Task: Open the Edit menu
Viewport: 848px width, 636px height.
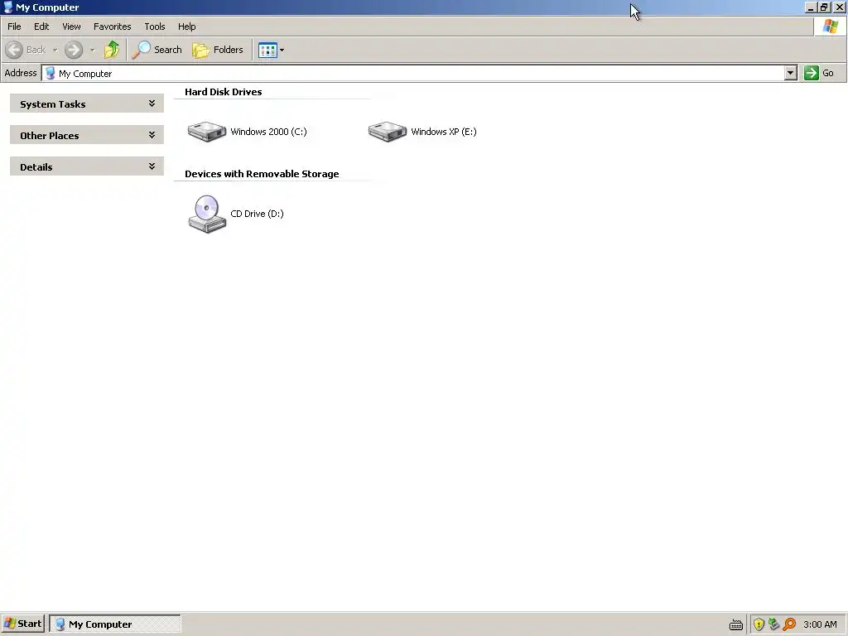Action: point(41,26)
